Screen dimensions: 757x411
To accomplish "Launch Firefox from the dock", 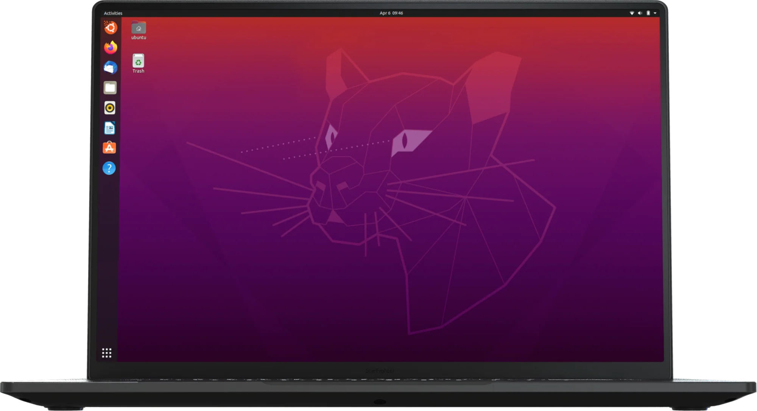I will click(x=111, y=47).
